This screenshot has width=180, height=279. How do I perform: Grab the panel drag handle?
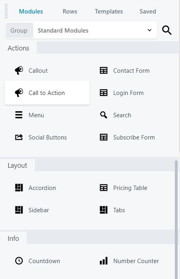click(x=6, y=11)
